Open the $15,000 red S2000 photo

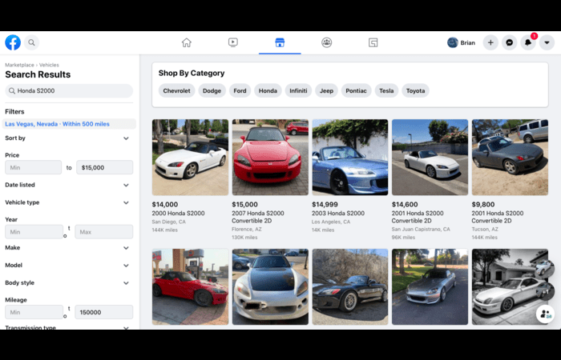click(x=270, y=157)
